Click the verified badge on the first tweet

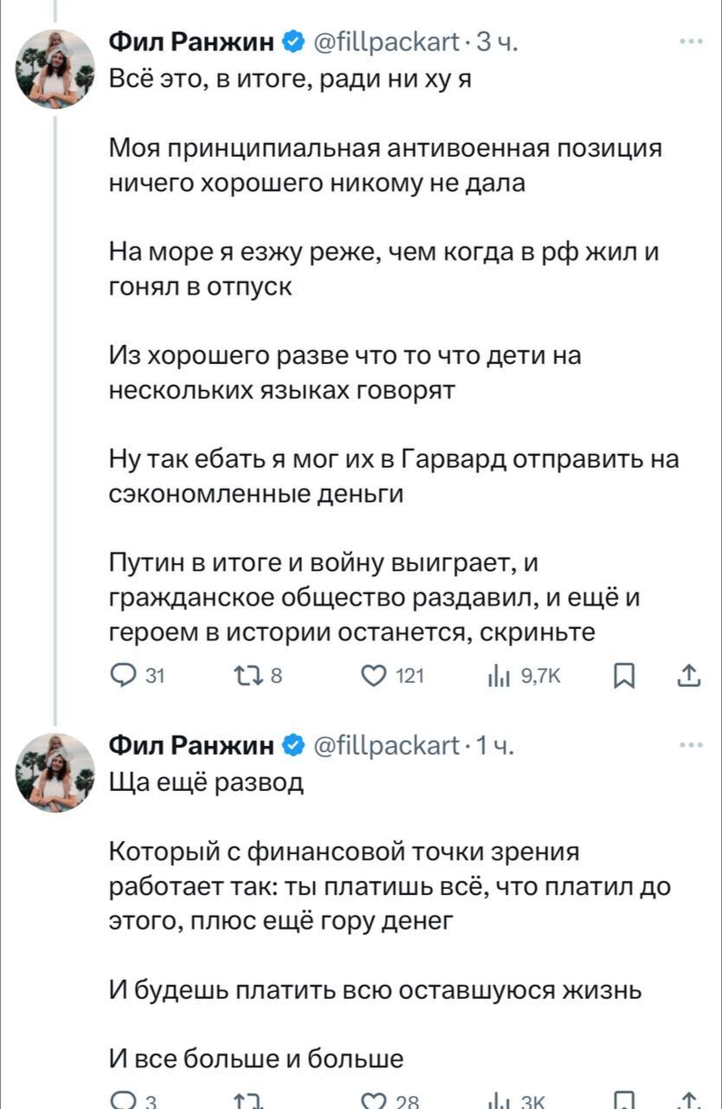293,41
